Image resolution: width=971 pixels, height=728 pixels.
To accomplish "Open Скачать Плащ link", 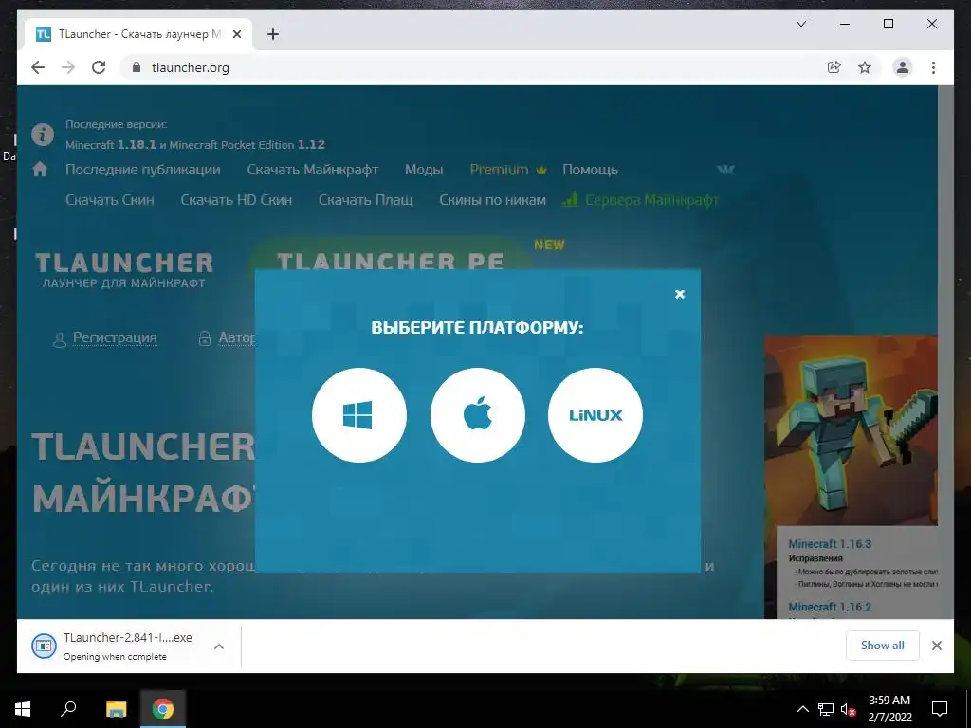I will (x=365, y=200).
